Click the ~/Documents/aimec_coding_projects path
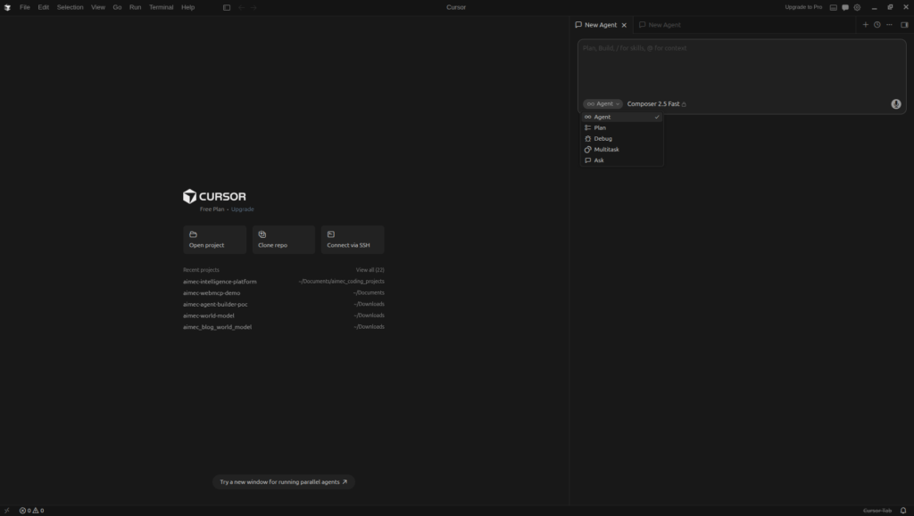Screen dimensions: 914x516 [342, 282]
